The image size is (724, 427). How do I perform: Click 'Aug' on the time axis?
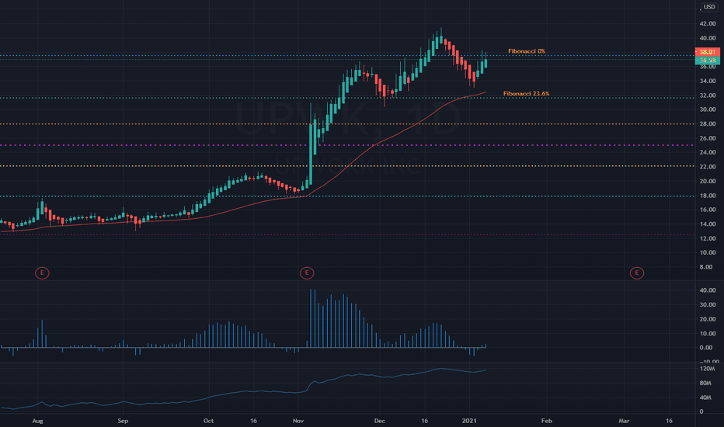tap(37, 421)
